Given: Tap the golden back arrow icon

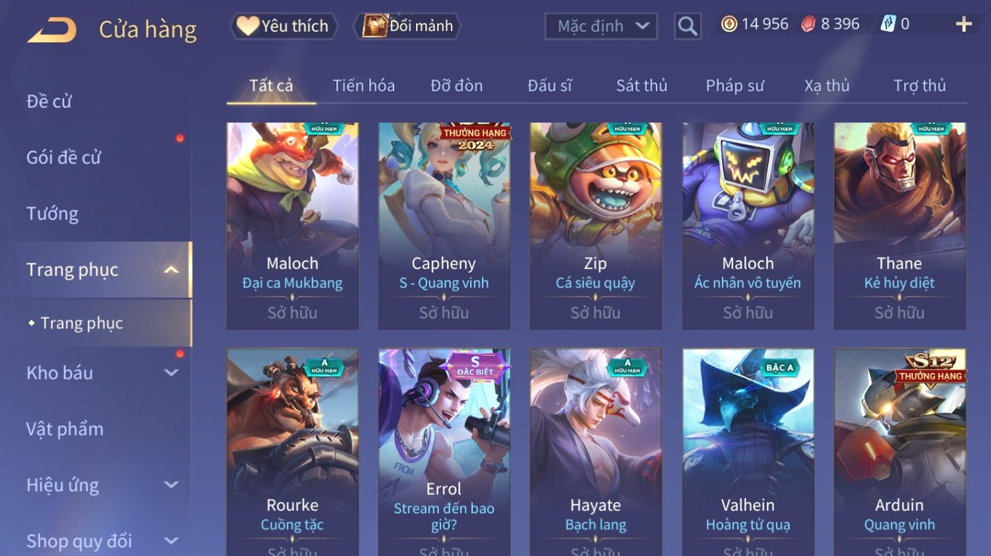Looking at the screenshot, I should tap(52, 30).
